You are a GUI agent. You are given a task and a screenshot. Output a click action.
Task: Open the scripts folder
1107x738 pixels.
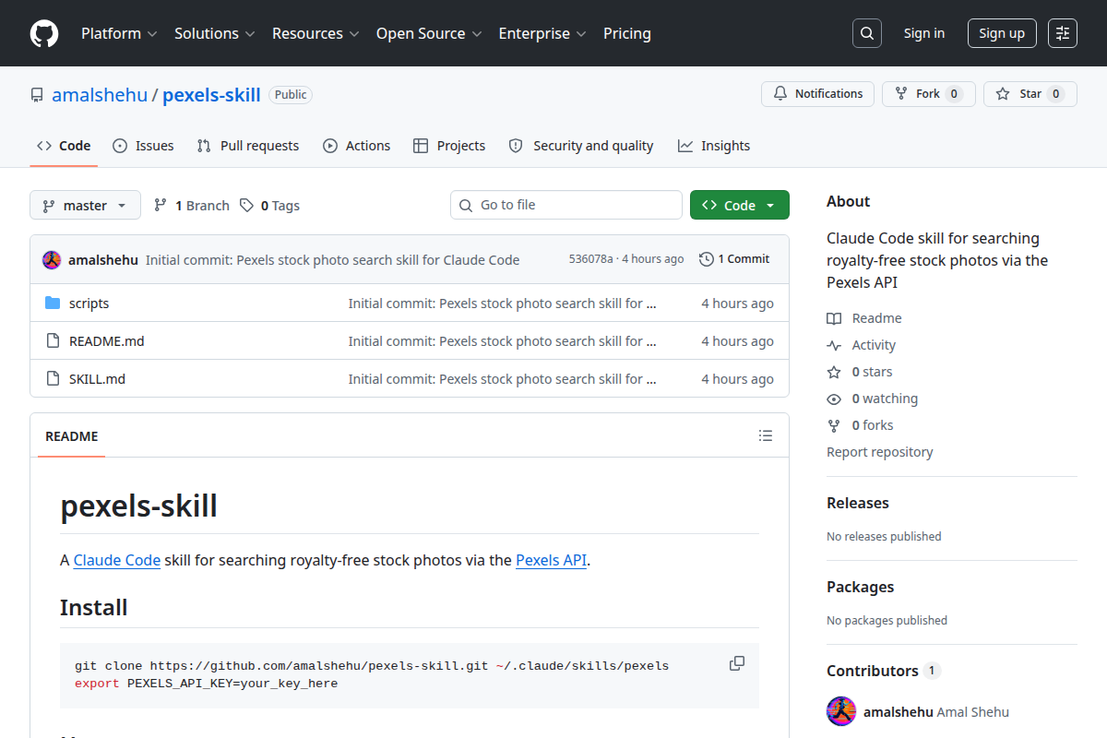[89, 304]
